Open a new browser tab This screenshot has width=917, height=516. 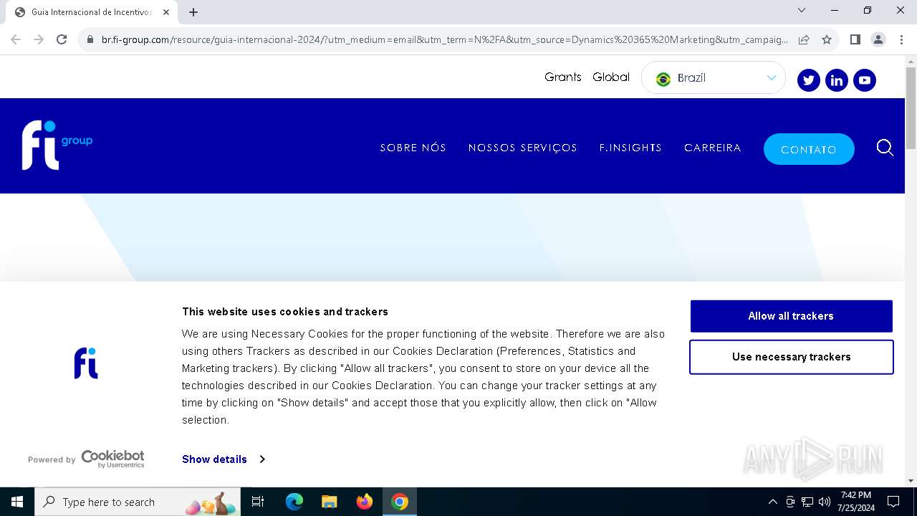coord(193,12)
